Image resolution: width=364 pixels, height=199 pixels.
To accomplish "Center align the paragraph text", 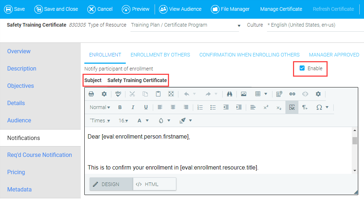I will (x=173, y=107).
